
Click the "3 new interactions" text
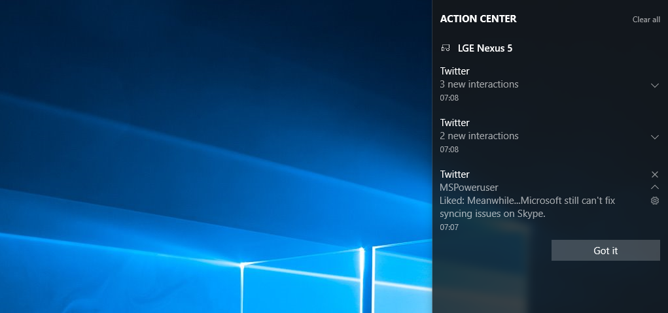[479, 84]
